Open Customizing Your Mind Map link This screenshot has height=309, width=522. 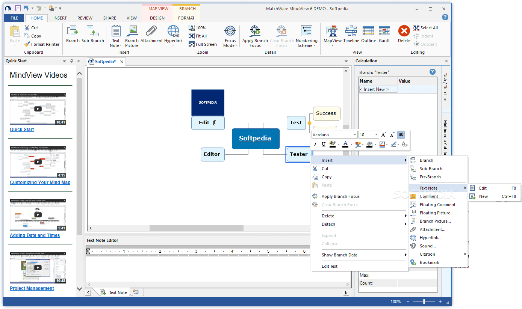[x=40, y=182]
